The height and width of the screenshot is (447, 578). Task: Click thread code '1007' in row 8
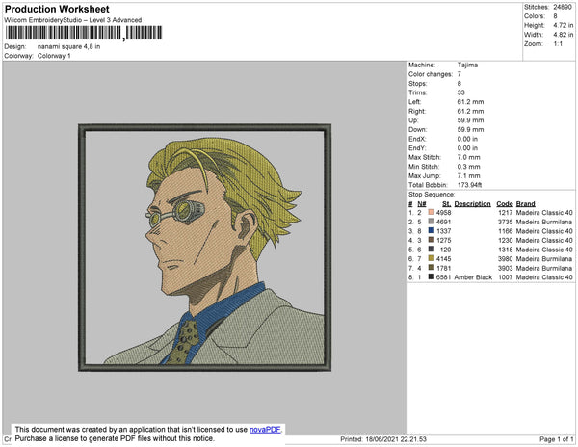(x=506, y=277)
